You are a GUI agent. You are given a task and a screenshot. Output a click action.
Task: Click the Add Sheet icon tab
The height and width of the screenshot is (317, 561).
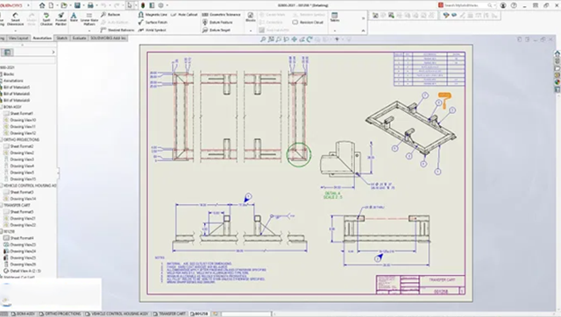215,313
